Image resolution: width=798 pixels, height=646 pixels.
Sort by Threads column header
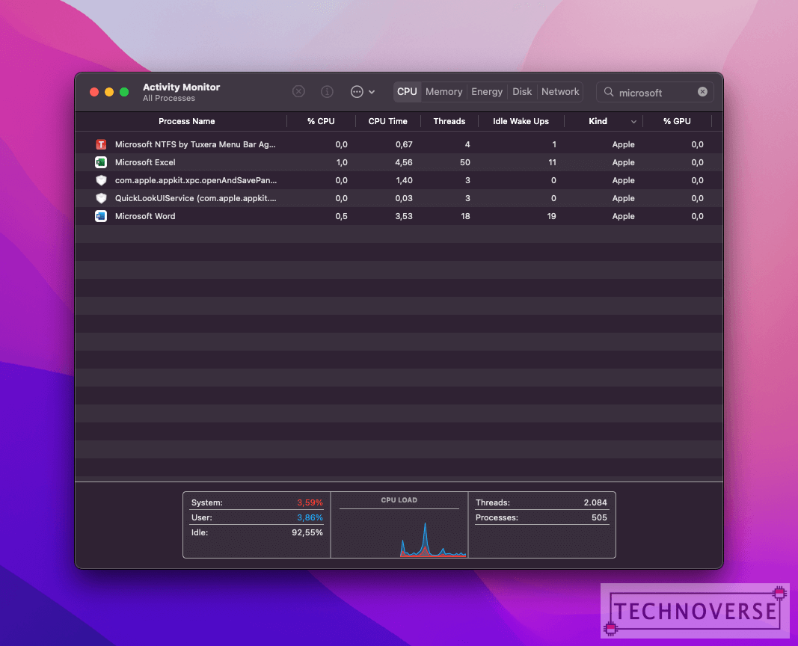449,121
